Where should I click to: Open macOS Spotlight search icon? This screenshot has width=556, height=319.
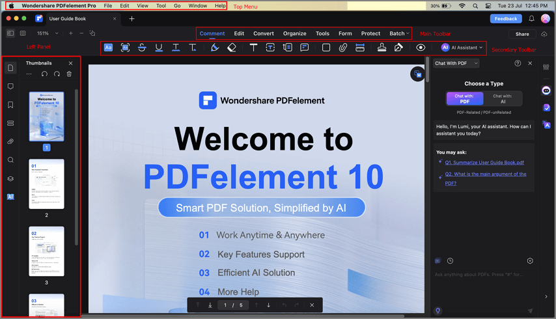coord(475,6)
